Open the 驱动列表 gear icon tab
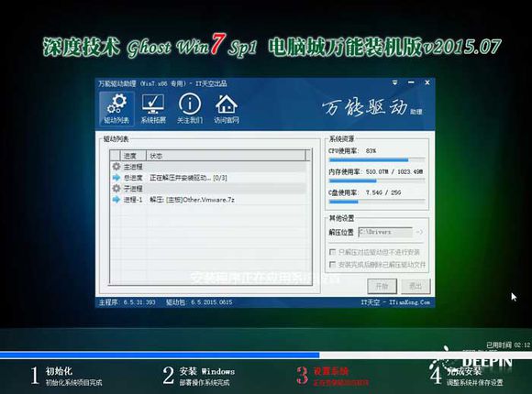This screenshot has height=394, width=532. 116,108
